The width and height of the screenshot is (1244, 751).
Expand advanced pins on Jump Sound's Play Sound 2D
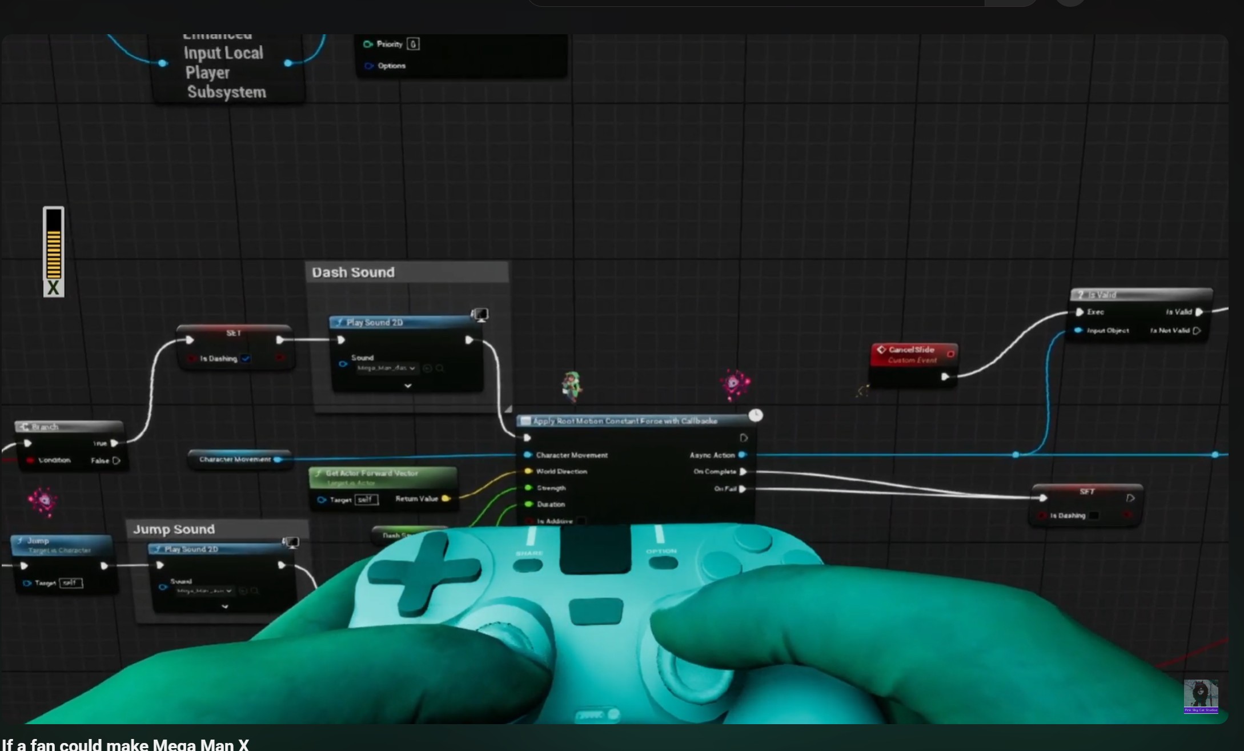point(225,607)
